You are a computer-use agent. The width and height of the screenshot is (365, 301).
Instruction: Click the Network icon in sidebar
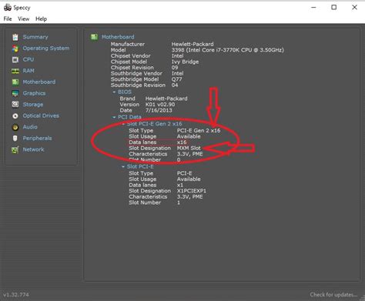tap(15, 149)
